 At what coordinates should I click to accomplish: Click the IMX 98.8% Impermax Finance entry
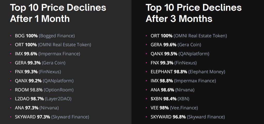[183, 81]
